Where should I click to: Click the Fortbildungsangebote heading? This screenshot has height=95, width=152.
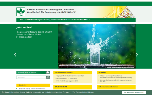tap(64, 72)
